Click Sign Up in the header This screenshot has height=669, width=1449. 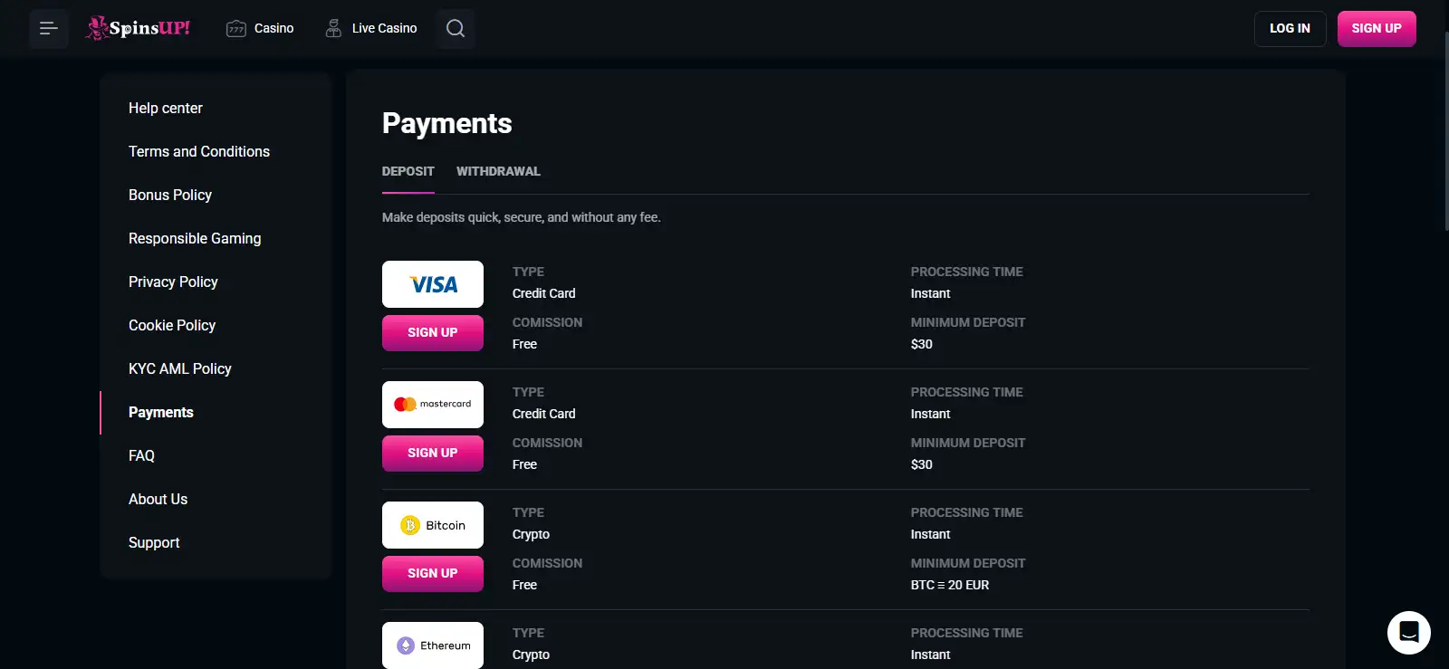click(1377, 29)
